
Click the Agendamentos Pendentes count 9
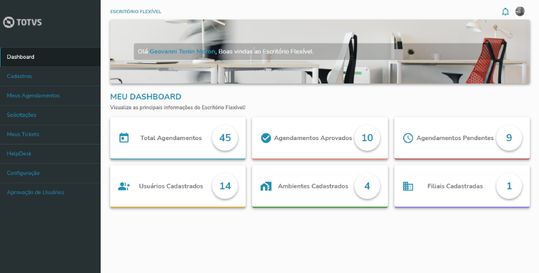pyautogui.click(x=509, y=138)
